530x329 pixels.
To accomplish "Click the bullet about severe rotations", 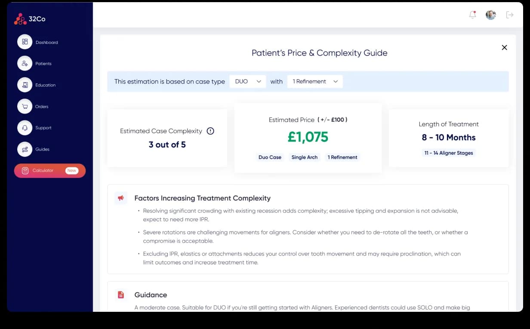I will [305, 237].
